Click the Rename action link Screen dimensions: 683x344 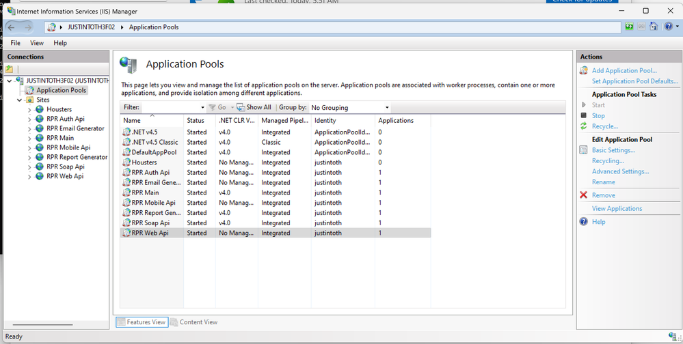tap(603, 182)
